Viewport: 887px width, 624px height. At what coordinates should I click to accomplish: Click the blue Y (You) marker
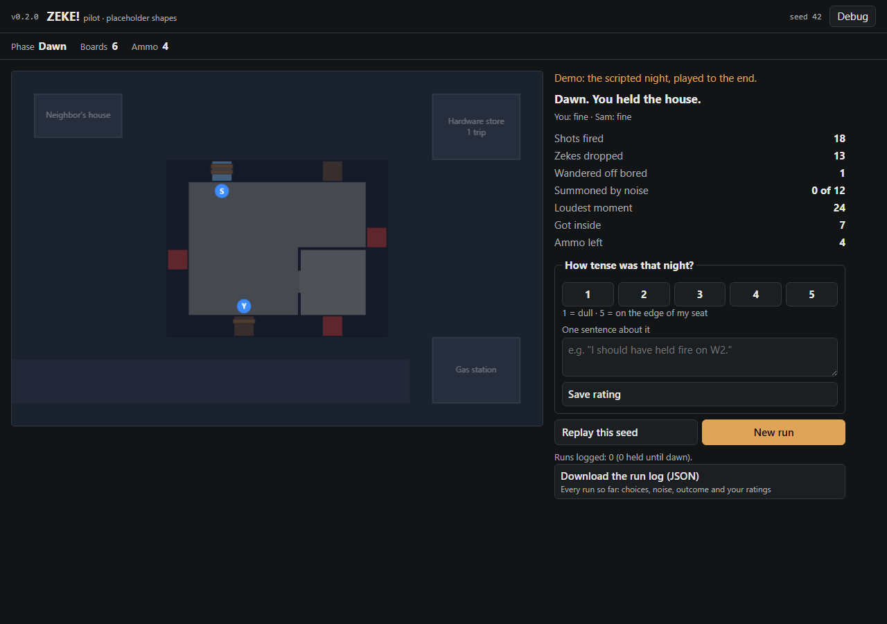[x=244, y=306]
